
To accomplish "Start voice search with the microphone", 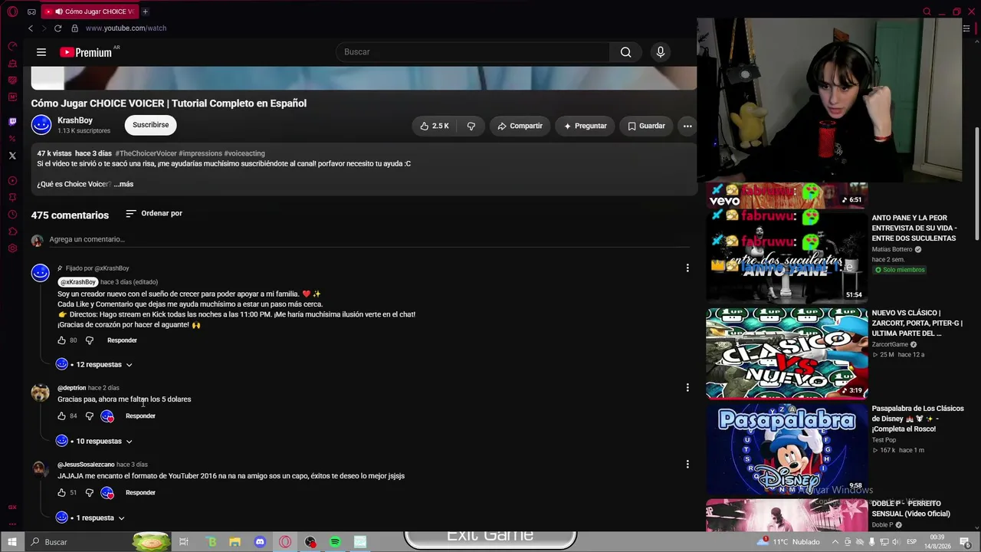I will click(661, 52).
